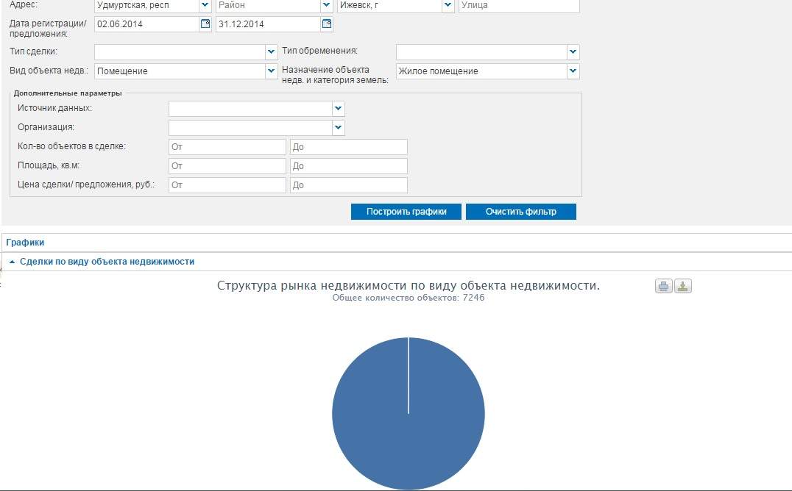The width and height of the screenshot is (792, 491).
Task: Open the Район dropdown arrow
Action: [x=327, y=6]
